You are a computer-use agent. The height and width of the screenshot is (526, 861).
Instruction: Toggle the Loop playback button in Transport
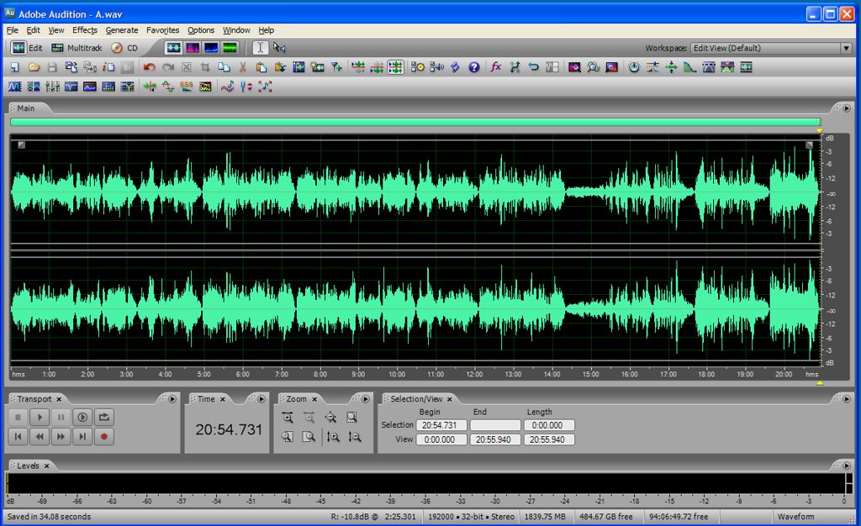click(x=104, y=417)
